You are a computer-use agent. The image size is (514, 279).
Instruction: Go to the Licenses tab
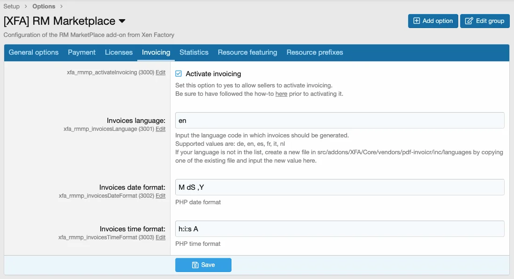(119, 52)
